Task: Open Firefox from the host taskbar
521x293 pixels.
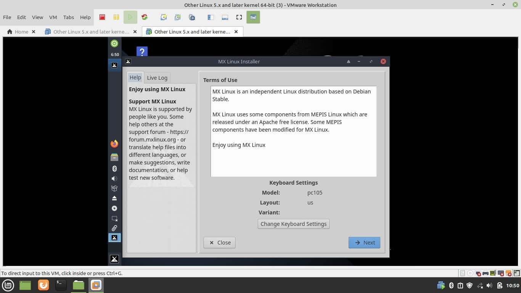Action: click(x=43, y=285)
